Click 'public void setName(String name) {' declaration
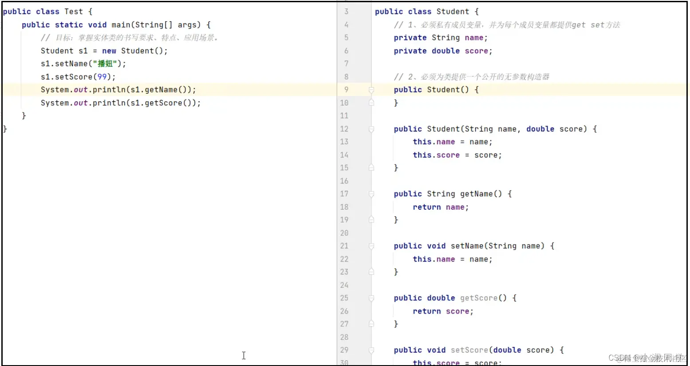This screenshot has width=690, height=366. coord(474,246)
